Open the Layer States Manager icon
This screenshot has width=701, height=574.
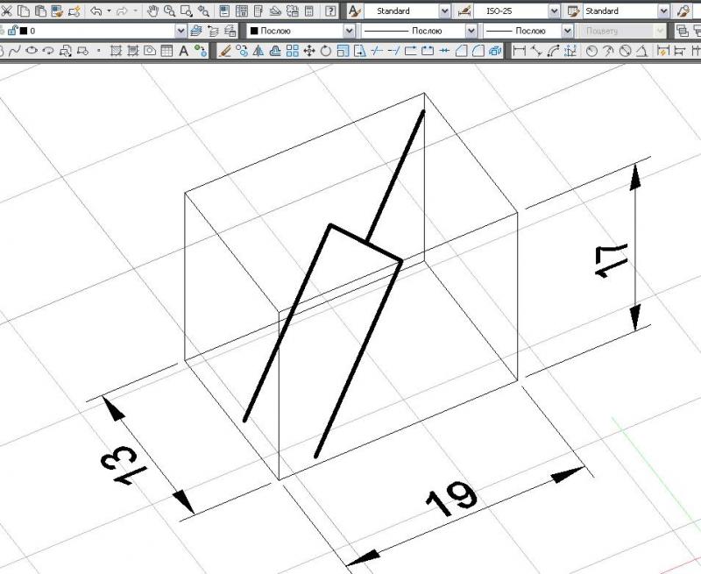coord(230,31)
